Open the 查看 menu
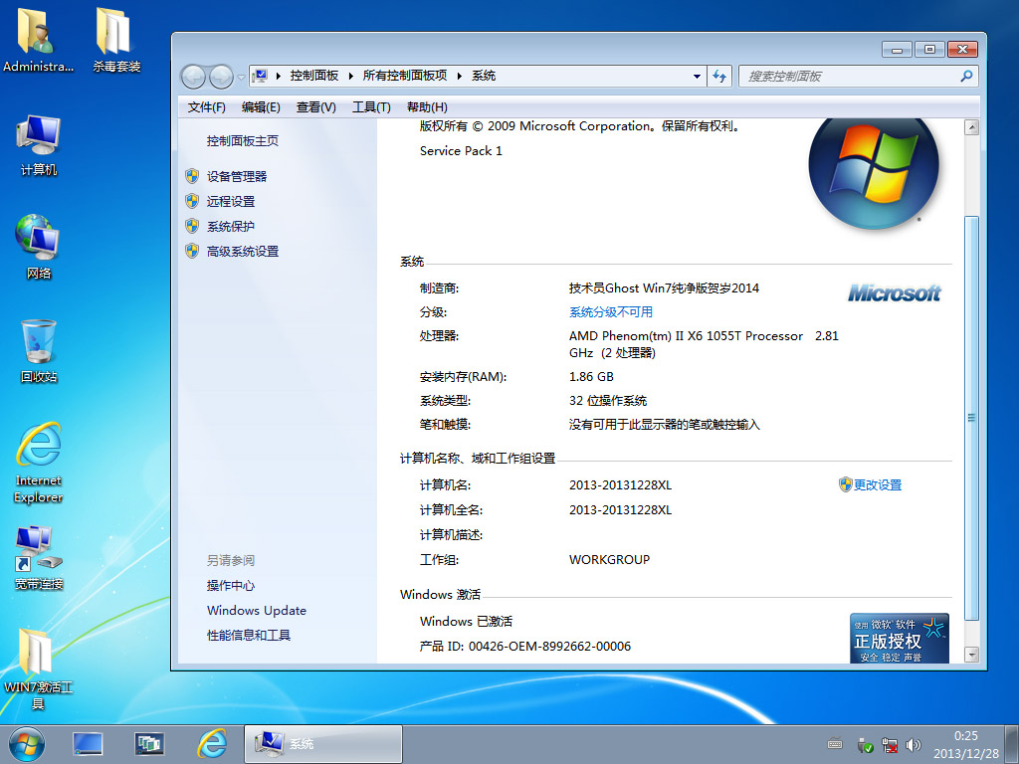Screen dimensions: 1019x764 (314, 106)
